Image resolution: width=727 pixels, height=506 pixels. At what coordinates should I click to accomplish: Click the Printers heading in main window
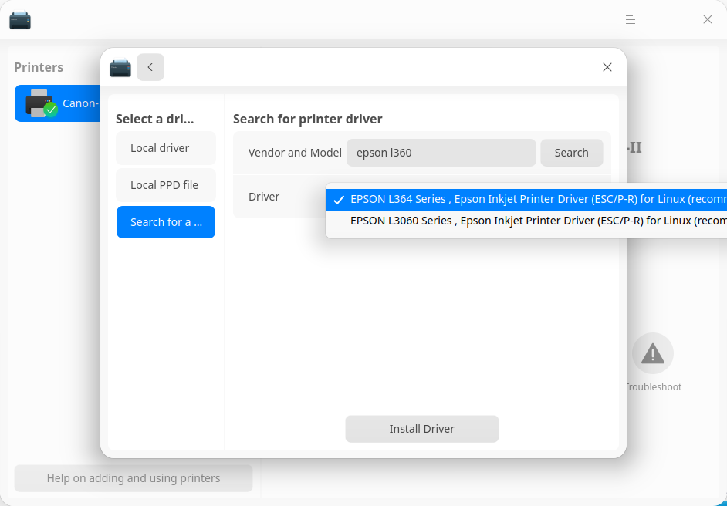pyautogui.click(x=39, y=67)
